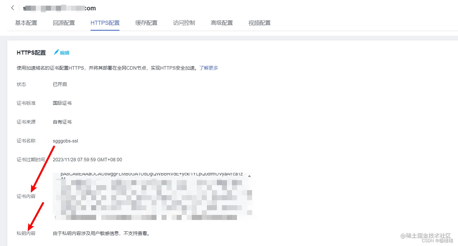458x246 pixels.
Task: Open the 回源配置 tab
Action: point(64,23)
